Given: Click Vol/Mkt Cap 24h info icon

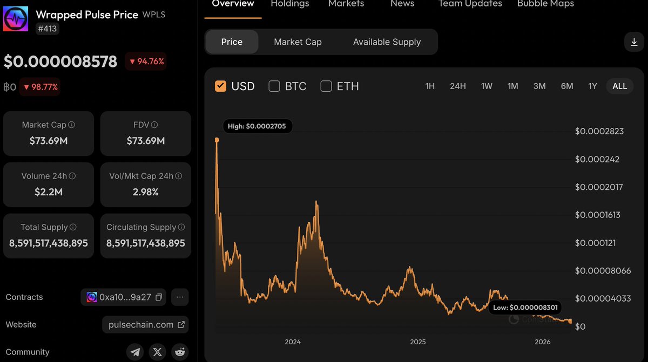Looking at the screenshot, I should [179, 176].
